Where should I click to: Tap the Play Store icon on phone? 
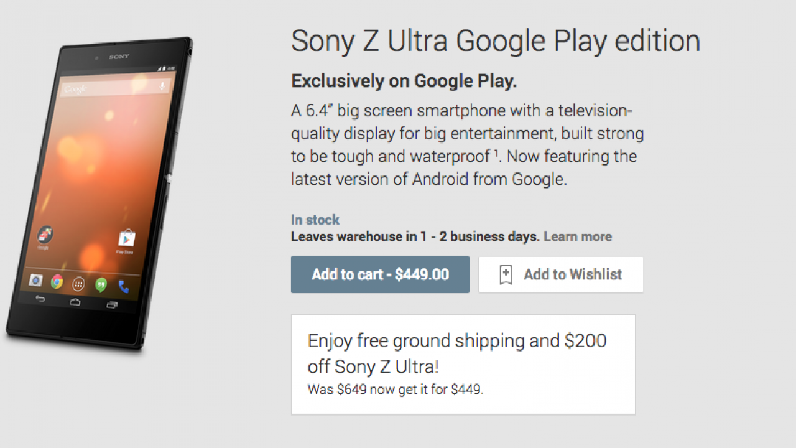[x=127, y=238]
